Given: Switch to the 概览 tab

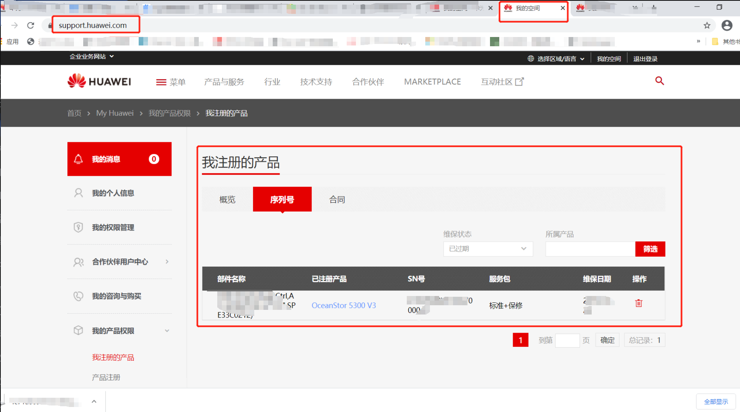Looking at the screenshot, I should [227, 199].
